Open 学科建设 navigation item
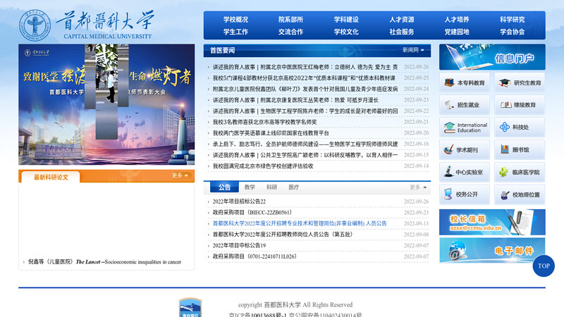Screen dimensions: 564x317 pyautogui.click(x=346, y=20)
